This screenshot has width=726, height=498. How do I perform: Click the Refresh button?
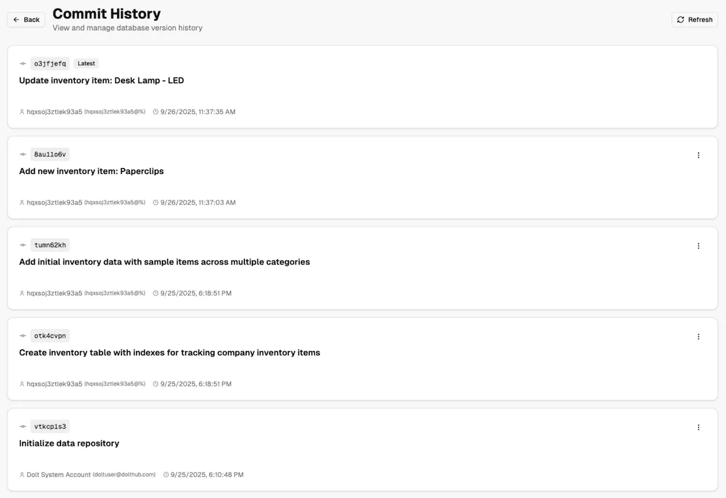click(x=695, y=20)
